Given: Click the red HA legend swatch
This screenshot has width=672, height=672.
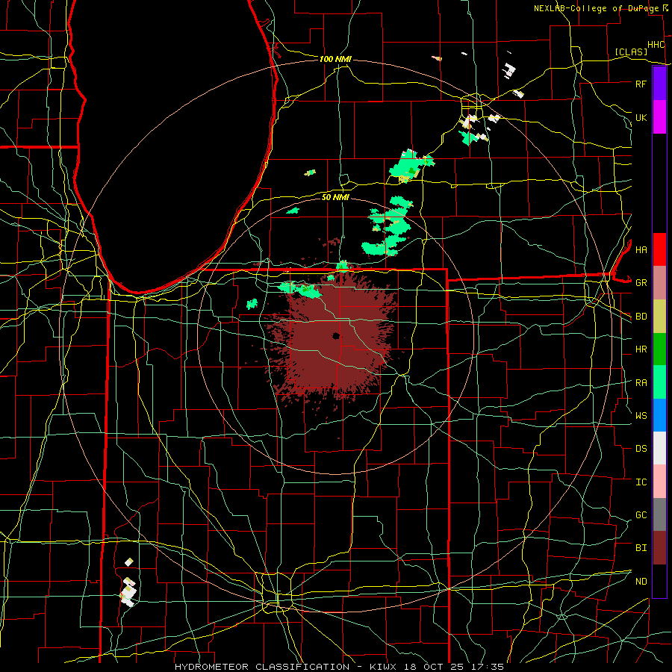Looking at the screenshot, I should [x=659, y=249].
